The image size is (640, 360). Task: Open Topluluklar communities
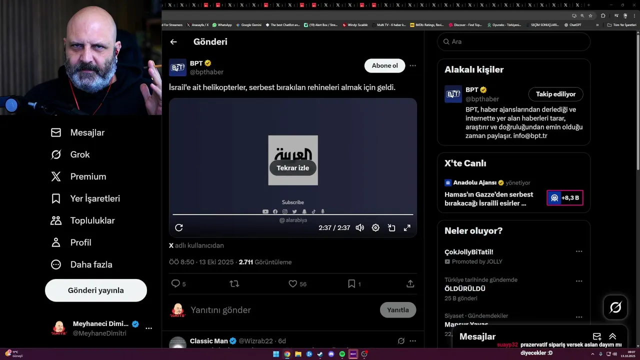(83, 220)
